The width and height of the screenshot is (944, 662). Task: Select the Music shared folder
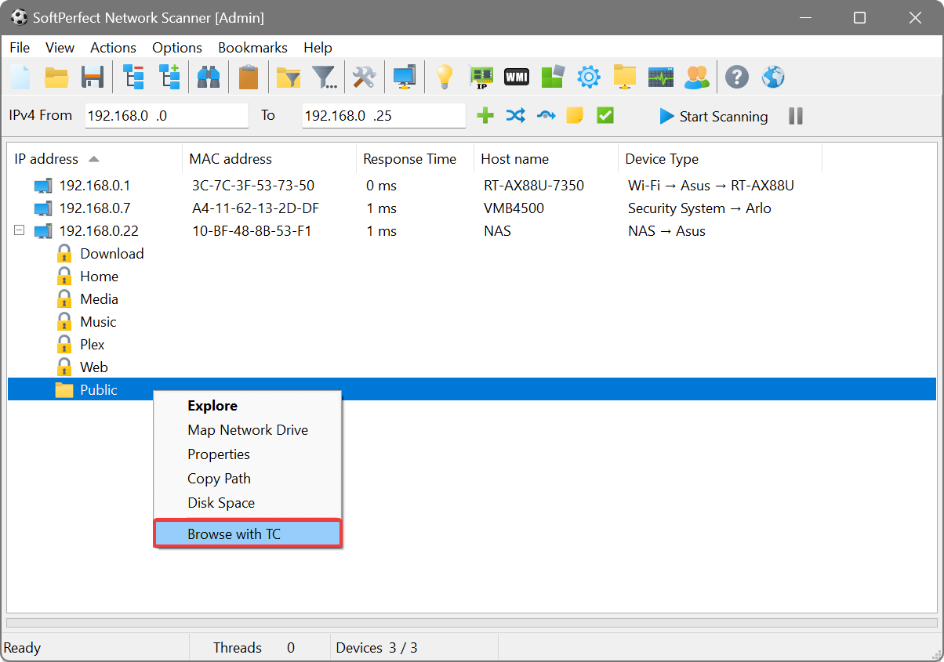coord(98,321)
